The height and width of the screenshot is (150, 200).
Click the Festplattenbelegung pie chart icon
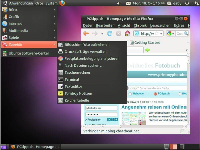tap(61, 58)
